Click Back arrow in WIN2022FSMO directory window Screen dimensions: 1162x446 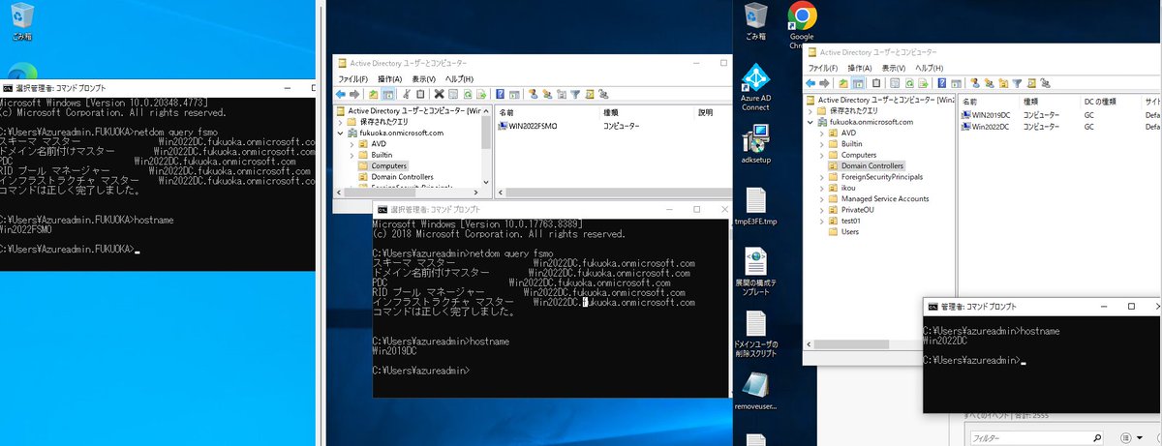(341, 94)
